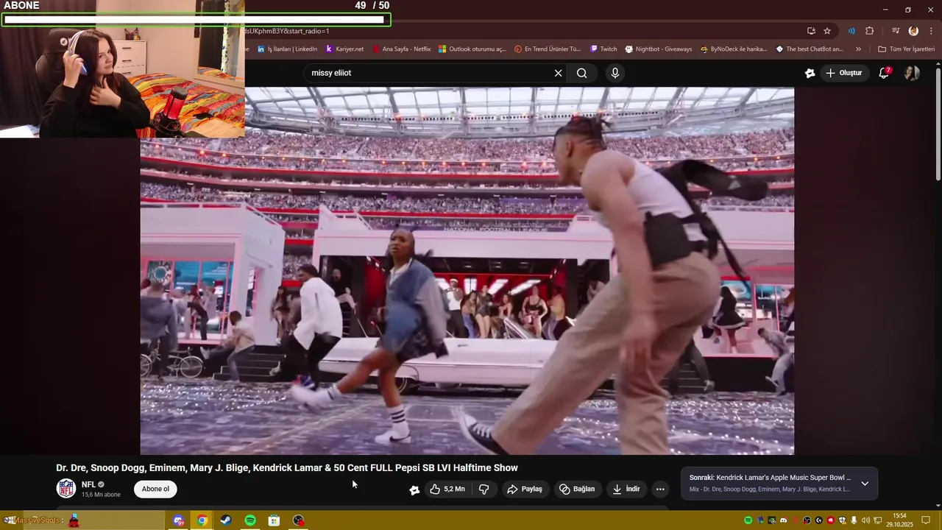Like the video with 5,2 Mn likes
The height and width of the screenshot is (530, 942).
[447, 489]
